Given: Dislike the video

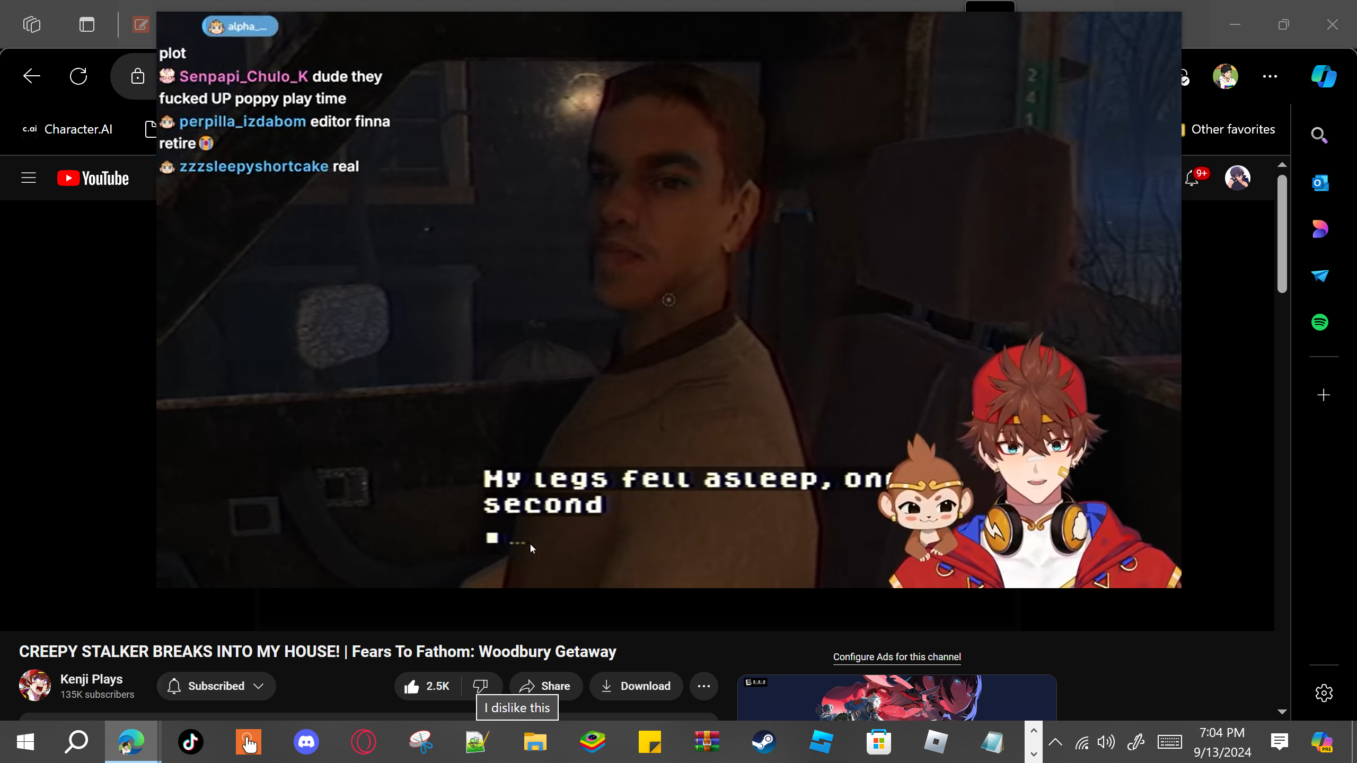Looking at the screenshot, I should pyautogui.click(x=481, y=686).
